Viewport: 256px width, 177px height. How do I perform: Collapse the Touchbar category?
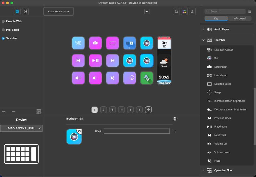(x=204, y=40)
